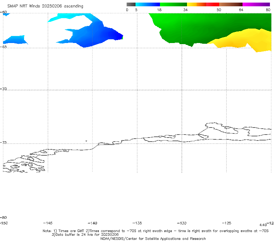Click the longitude label '-140'
The image size is (274, 241).
93,223
